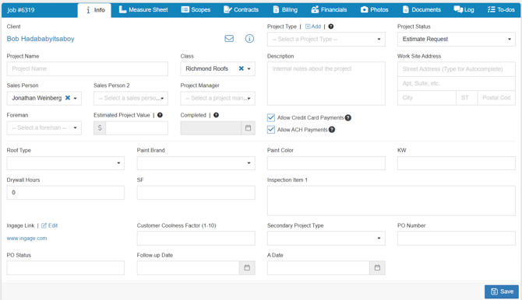Switch to the Measure Sheet tab

click(143, 9)
